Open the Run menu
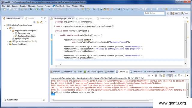This screenshot has height=108, width=192. (68, 6)
